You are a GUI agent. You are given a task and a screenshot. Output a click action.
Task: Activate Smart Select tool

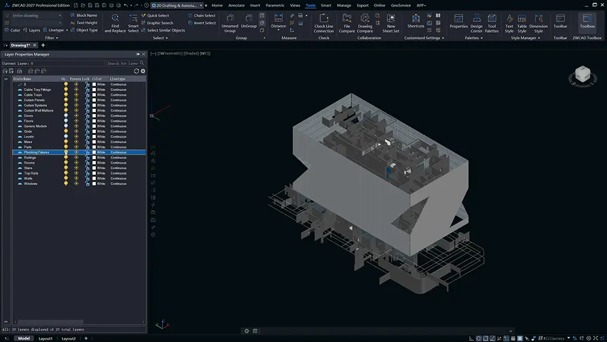[133, 23]
